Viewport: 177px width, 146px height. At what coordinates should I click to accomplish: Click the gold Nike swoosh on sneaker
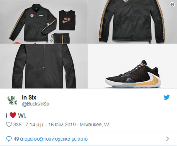pos(146,81)
